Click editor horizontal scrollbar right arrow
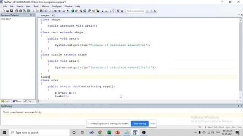 (x=237, y=101)
